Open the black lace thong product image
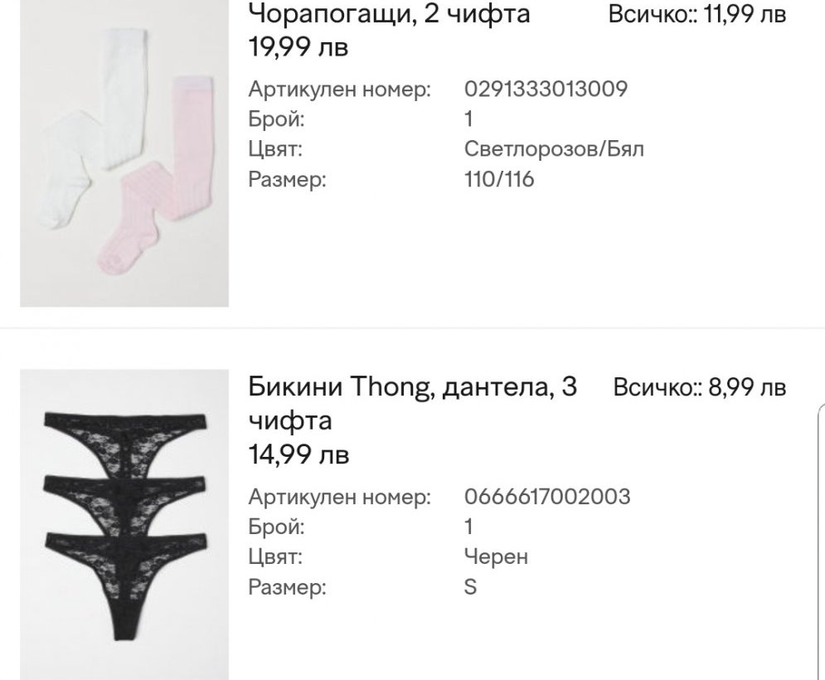This screenshot has height=680, width=825. point(124,524)
